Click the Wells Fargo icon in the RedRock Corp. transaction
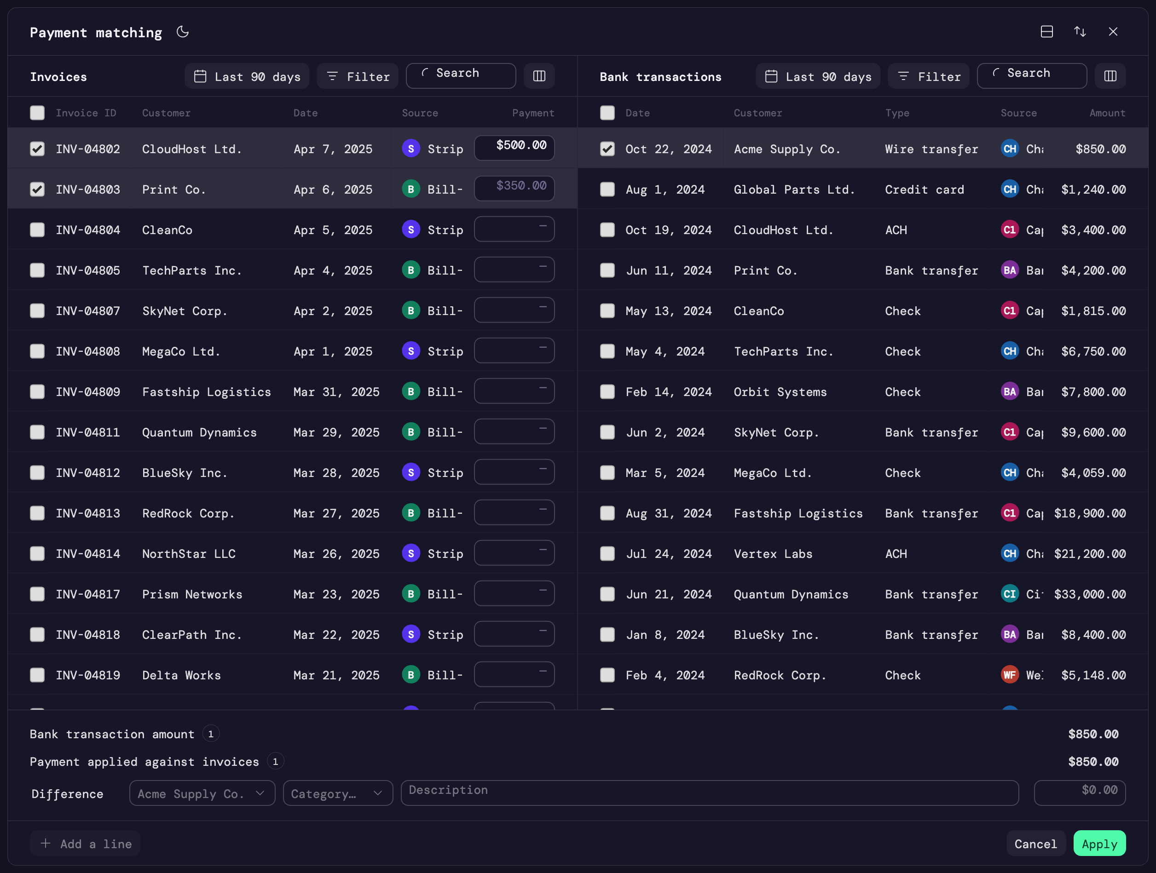The image size is (1156, 873). point(1010,674)
